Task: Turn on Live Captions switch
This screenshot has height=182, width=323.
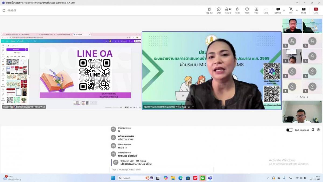Action: point(290,130)
